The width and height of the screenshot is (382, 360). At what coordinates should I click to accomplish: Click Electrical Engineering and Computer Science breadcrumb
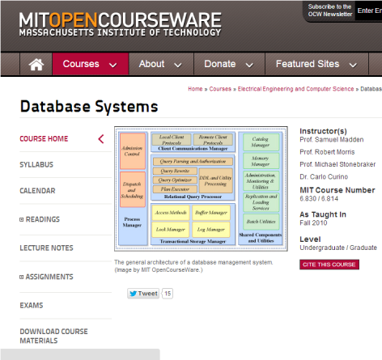tap(295, 89)
